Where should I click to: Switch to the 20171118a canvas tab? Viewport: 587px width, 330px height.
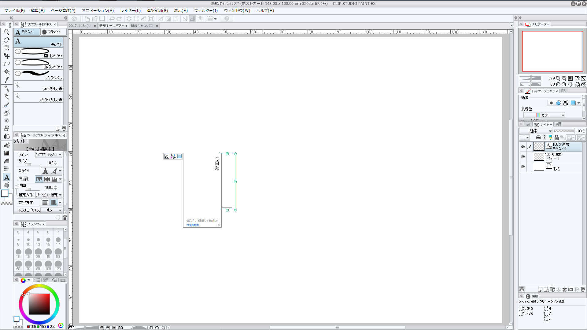point(80,26)
